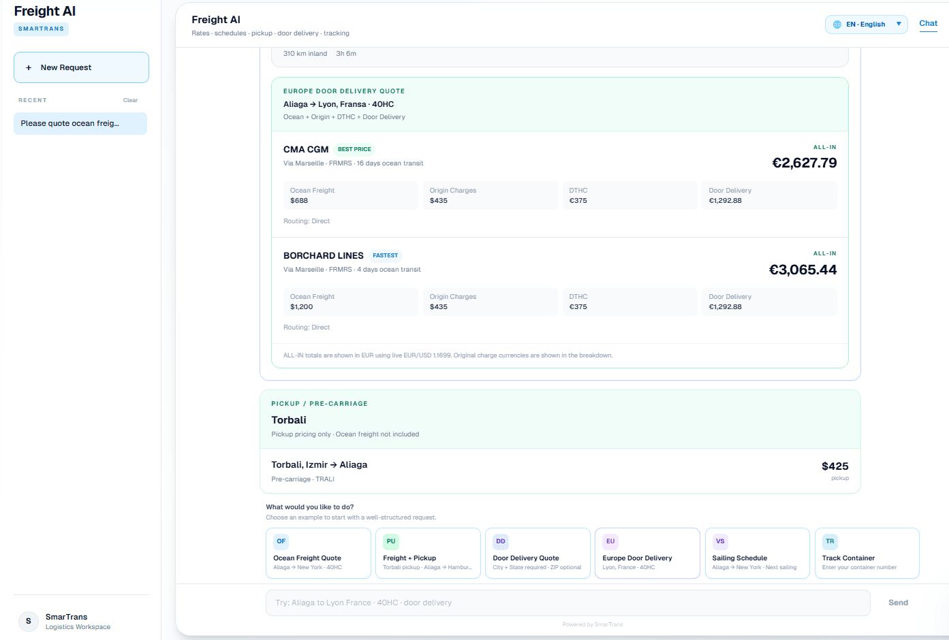Click the S avatar for SmarTrans workspace
The height and width of the screenshot is (640, 949).
(29, 621)
